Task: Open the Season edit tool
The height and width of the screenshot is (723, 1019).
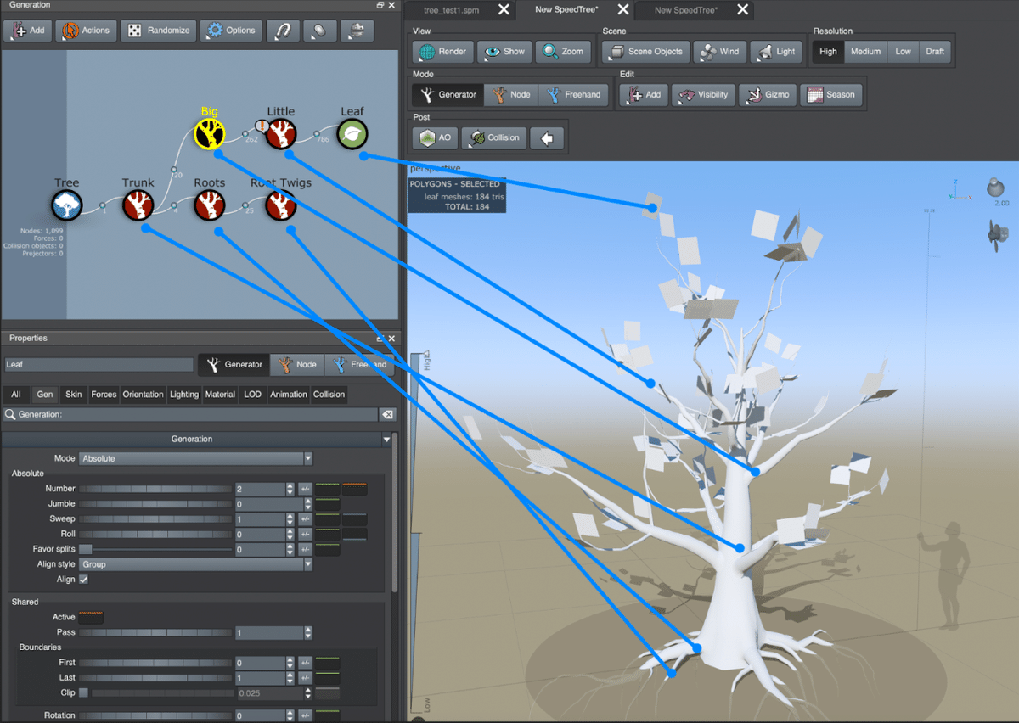Action: click(x=830, y=95)
